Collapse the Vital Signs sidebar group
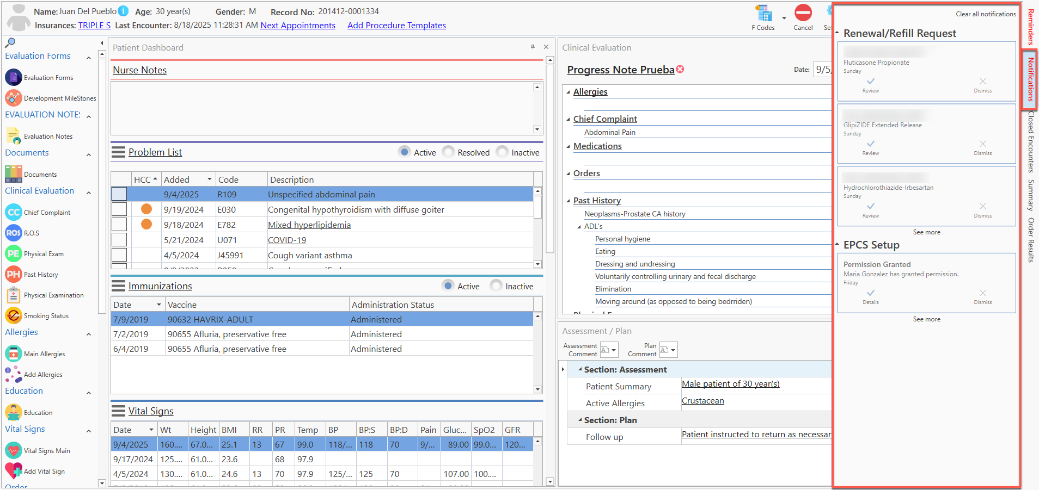Screen dimensions: 1039x490 89,430
